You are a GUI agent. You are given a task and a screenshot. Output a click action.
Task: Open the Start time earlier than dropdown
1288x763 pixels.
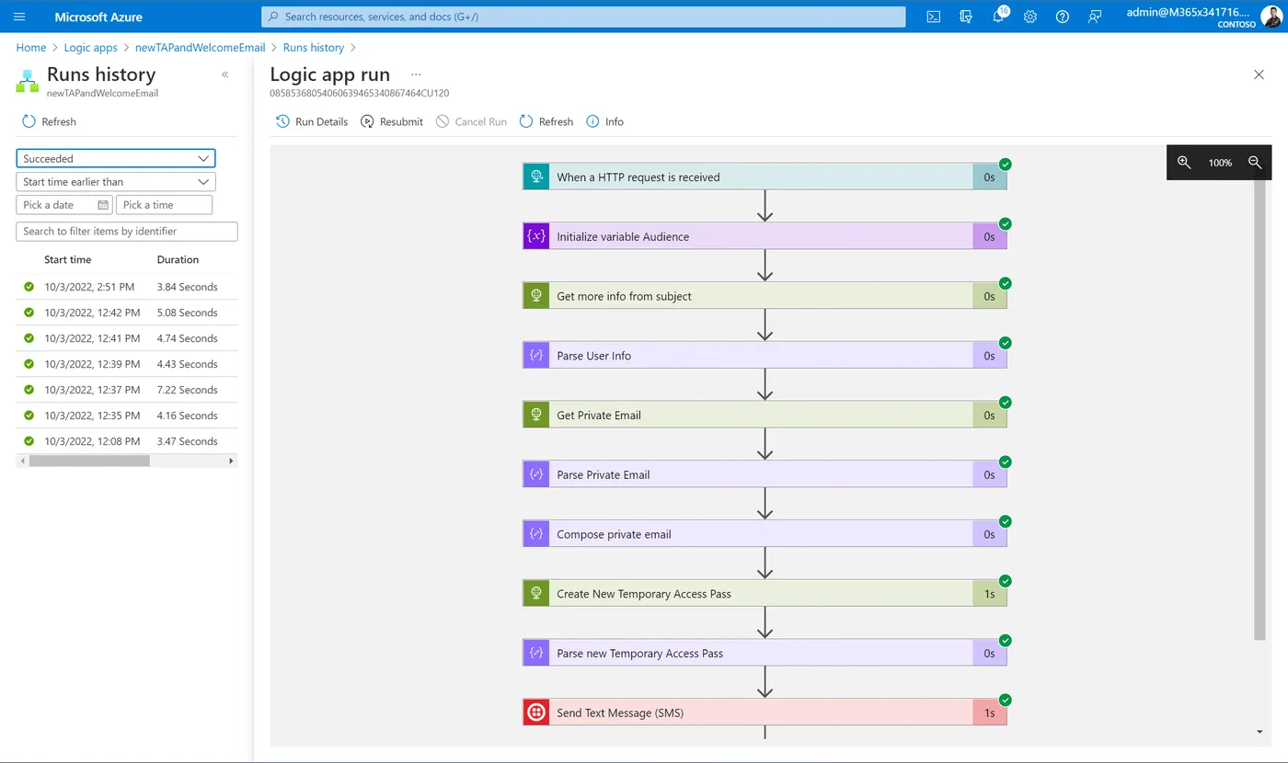[x=116, y=182]
